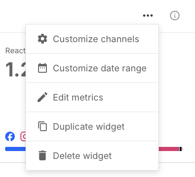Click the circled info icon
This screenshot has width=195, height=177.
pyautogui.click(x=175, y=15)
